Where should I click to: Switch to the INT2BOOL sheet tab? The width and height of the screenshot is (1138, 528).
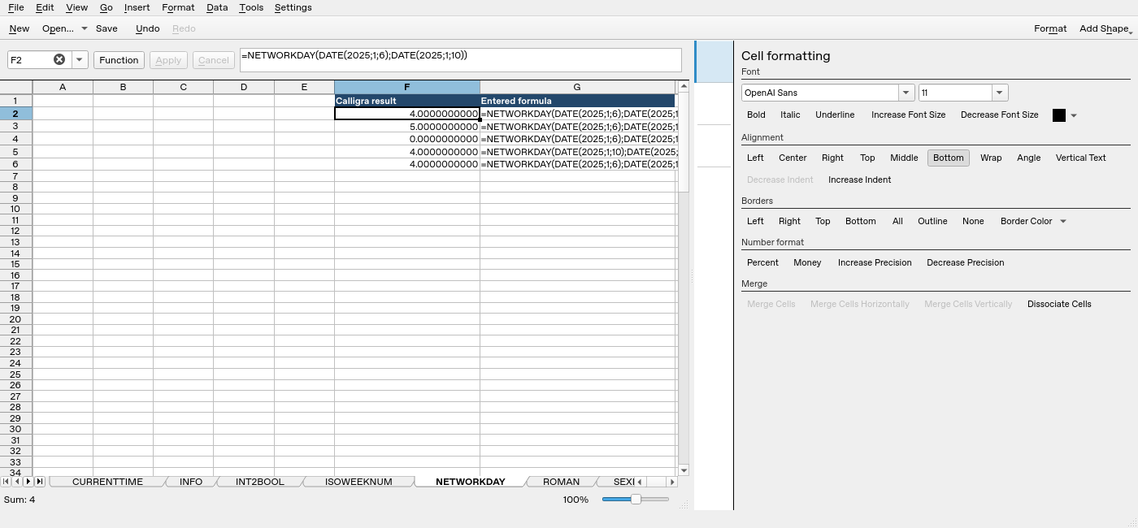[259, 482]
